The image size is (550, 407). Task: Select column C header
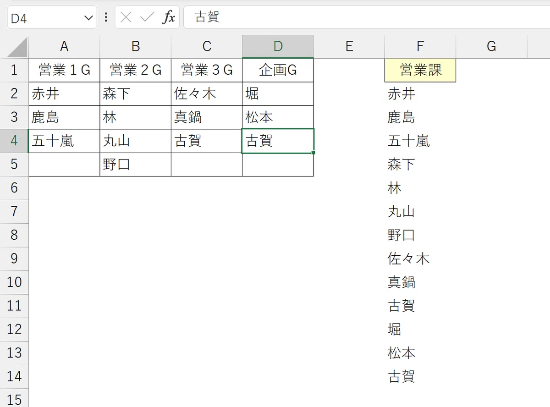(207, 46)
